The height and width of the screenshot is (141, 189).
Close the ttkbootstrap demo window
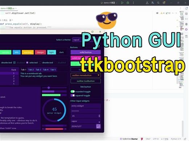(100, 32)
